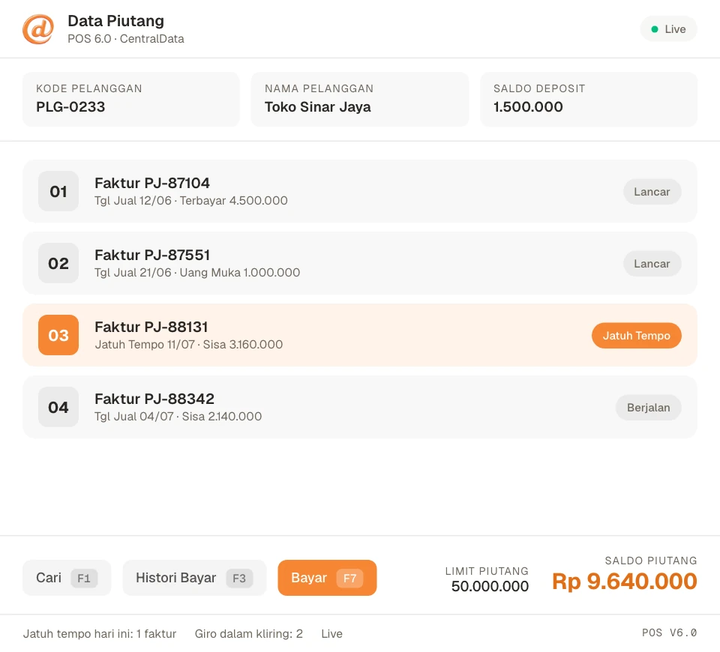Click POS V6.0 version label

click(x=670, y=633)
